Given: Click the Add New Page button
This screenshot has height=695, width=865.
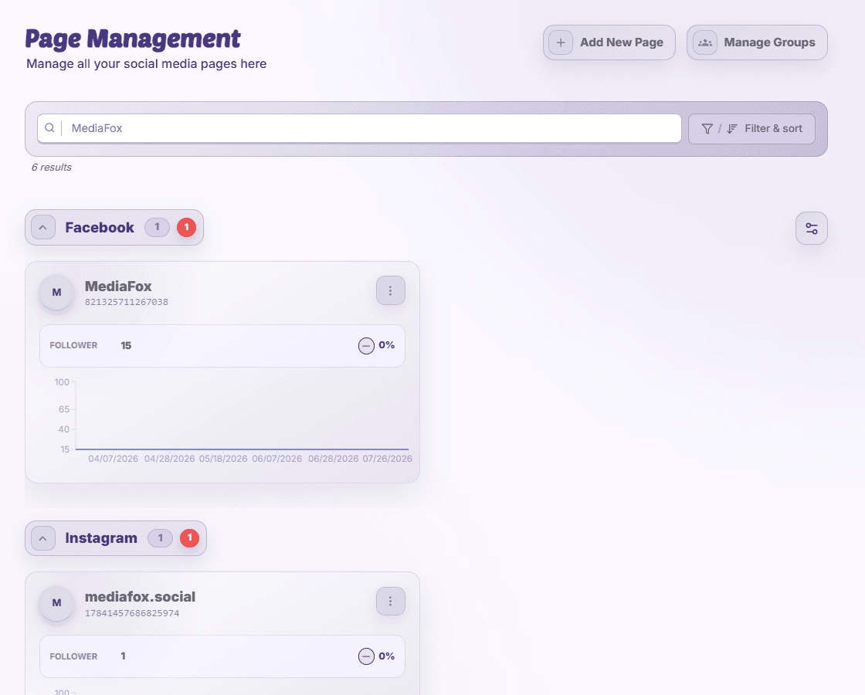Looking at the screenshot, I should pyautogui.click(x=609, y=42).
